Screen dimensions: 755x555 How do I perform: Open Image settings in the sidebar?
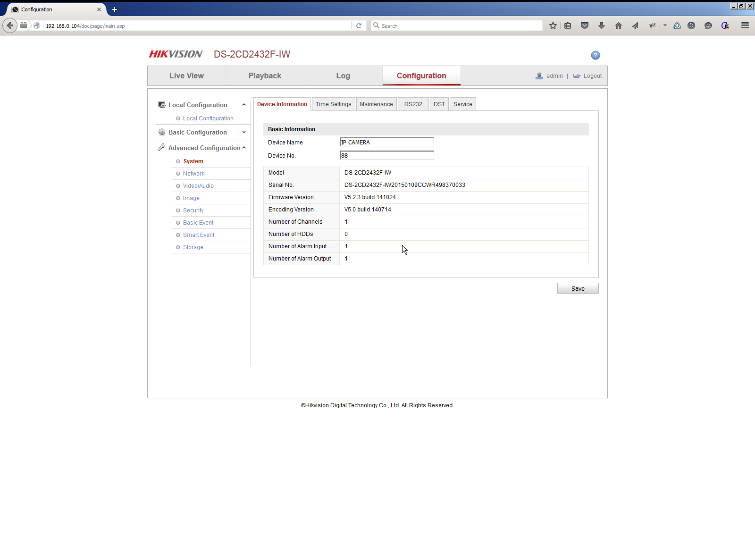pyautogui.click(x=191, y=198)
